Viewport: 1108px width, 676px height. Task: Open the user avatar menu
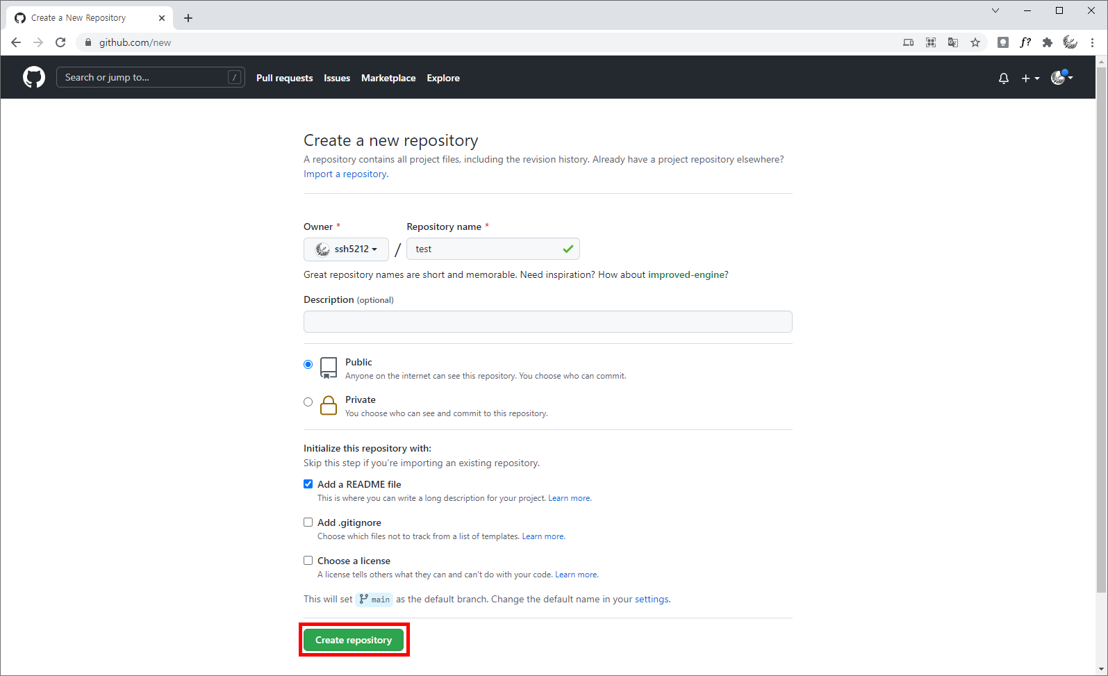(x=1061, y=78)
